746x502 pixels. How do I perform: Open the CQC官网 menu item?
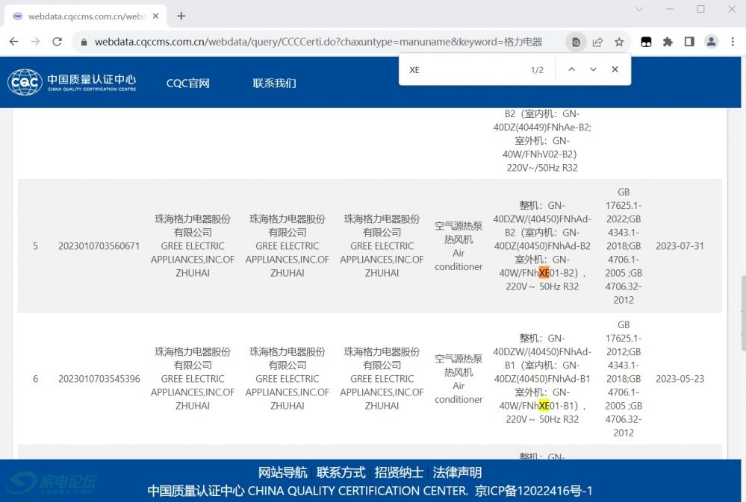click(x=187, y=83)
